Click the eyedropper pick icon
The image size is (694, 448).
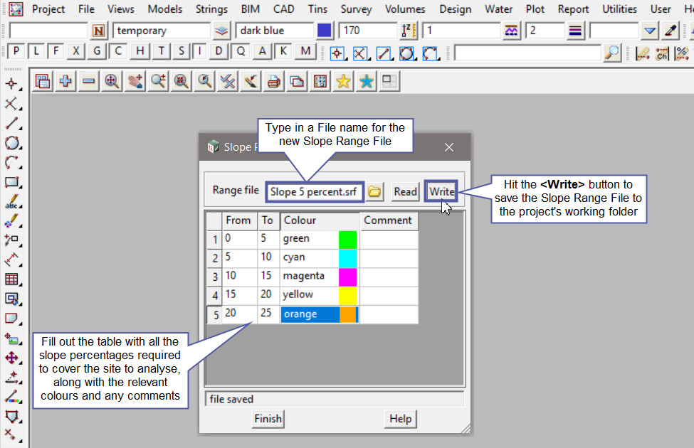click(671, 31)
